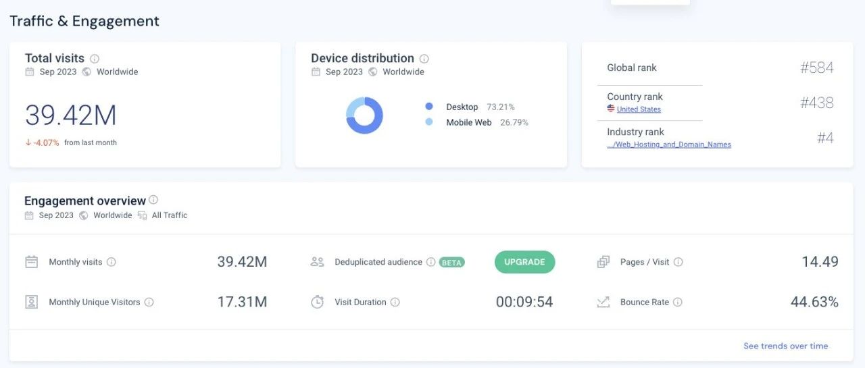Click info icon beside Deduplicated audience

point(430,262)
